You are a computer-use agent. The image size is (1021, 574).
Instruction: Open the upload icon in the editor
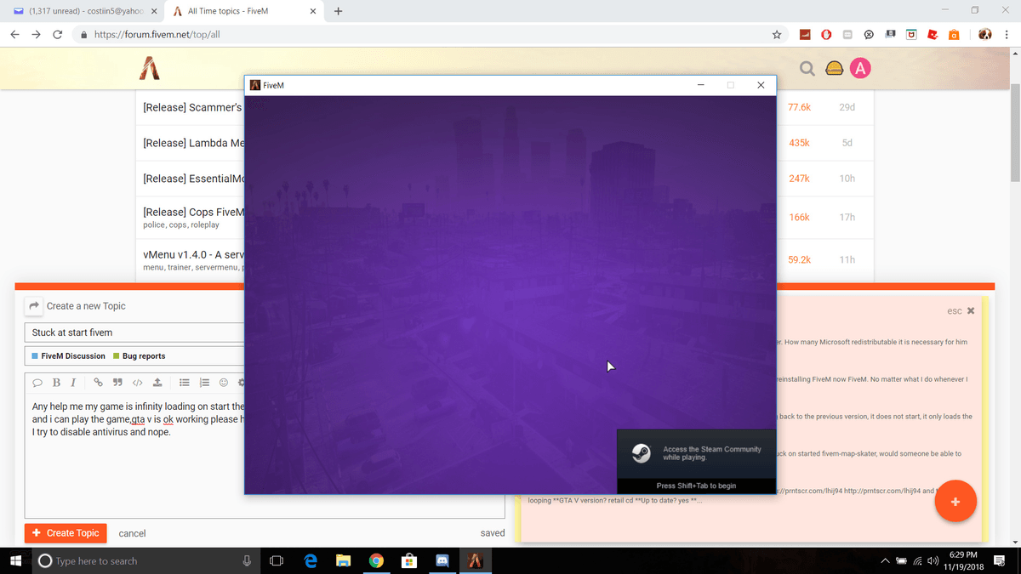click(157, 383)
